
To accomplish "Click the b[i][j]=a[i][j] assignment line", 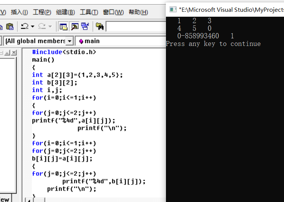I will coord(62,159).
